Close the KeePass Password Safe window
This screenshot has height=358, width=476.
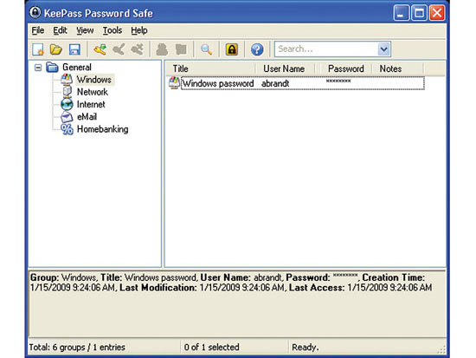pyautogui.click(x=437, y=13)
